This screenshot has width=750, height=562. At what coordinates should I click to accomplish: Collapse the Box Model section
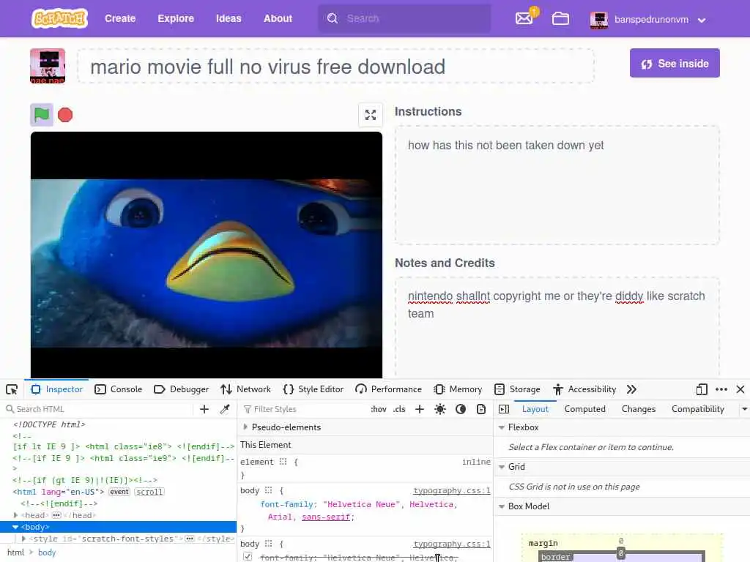tap(502, 506)
